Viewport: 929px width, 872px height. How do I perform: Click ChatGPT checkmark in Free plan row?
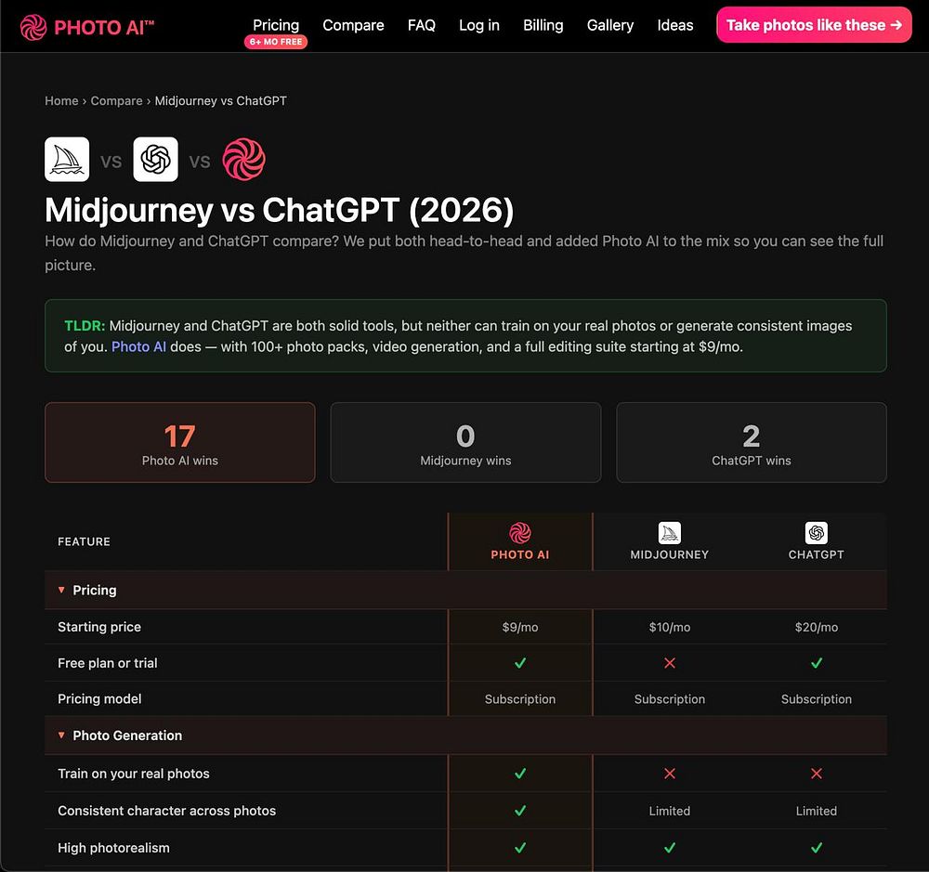[x=817, y=663]
